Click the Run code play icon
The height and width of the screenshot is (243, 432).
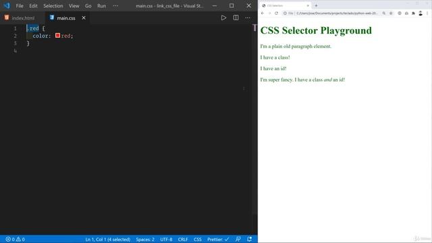223,18
